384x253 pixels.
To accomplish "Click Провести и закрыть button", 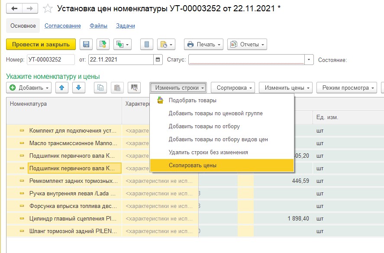I will point(41,44).
